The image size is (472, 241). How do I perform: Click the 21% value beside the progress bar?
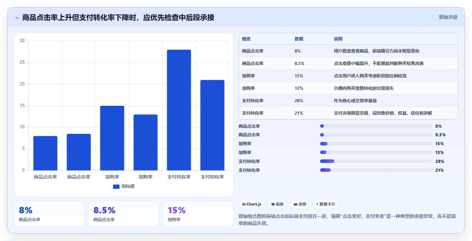point(440,170)
